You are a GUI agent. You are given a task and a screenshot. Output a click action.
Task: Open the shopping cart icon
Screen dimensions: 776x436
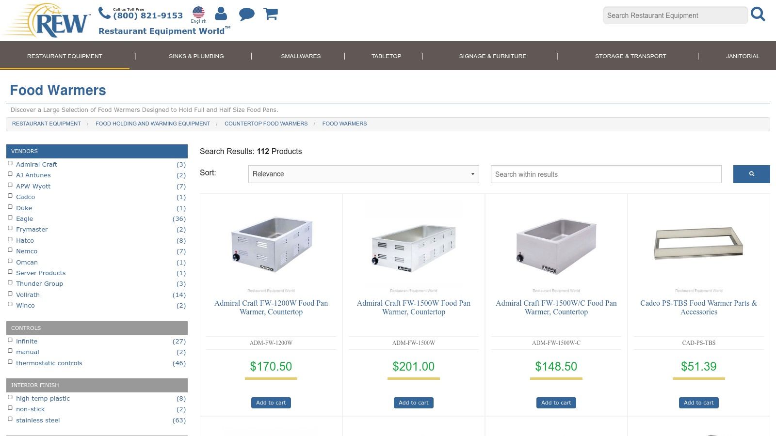(x=271, y=14)
